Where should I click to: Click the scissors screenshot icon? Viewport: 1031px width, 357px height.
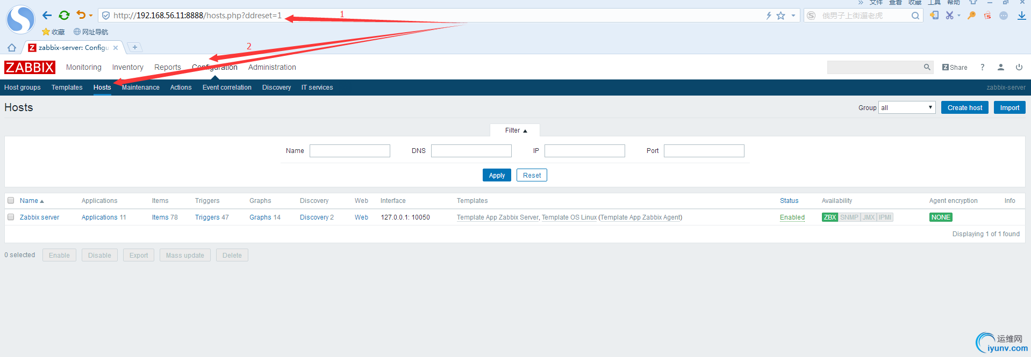(950, 16)
